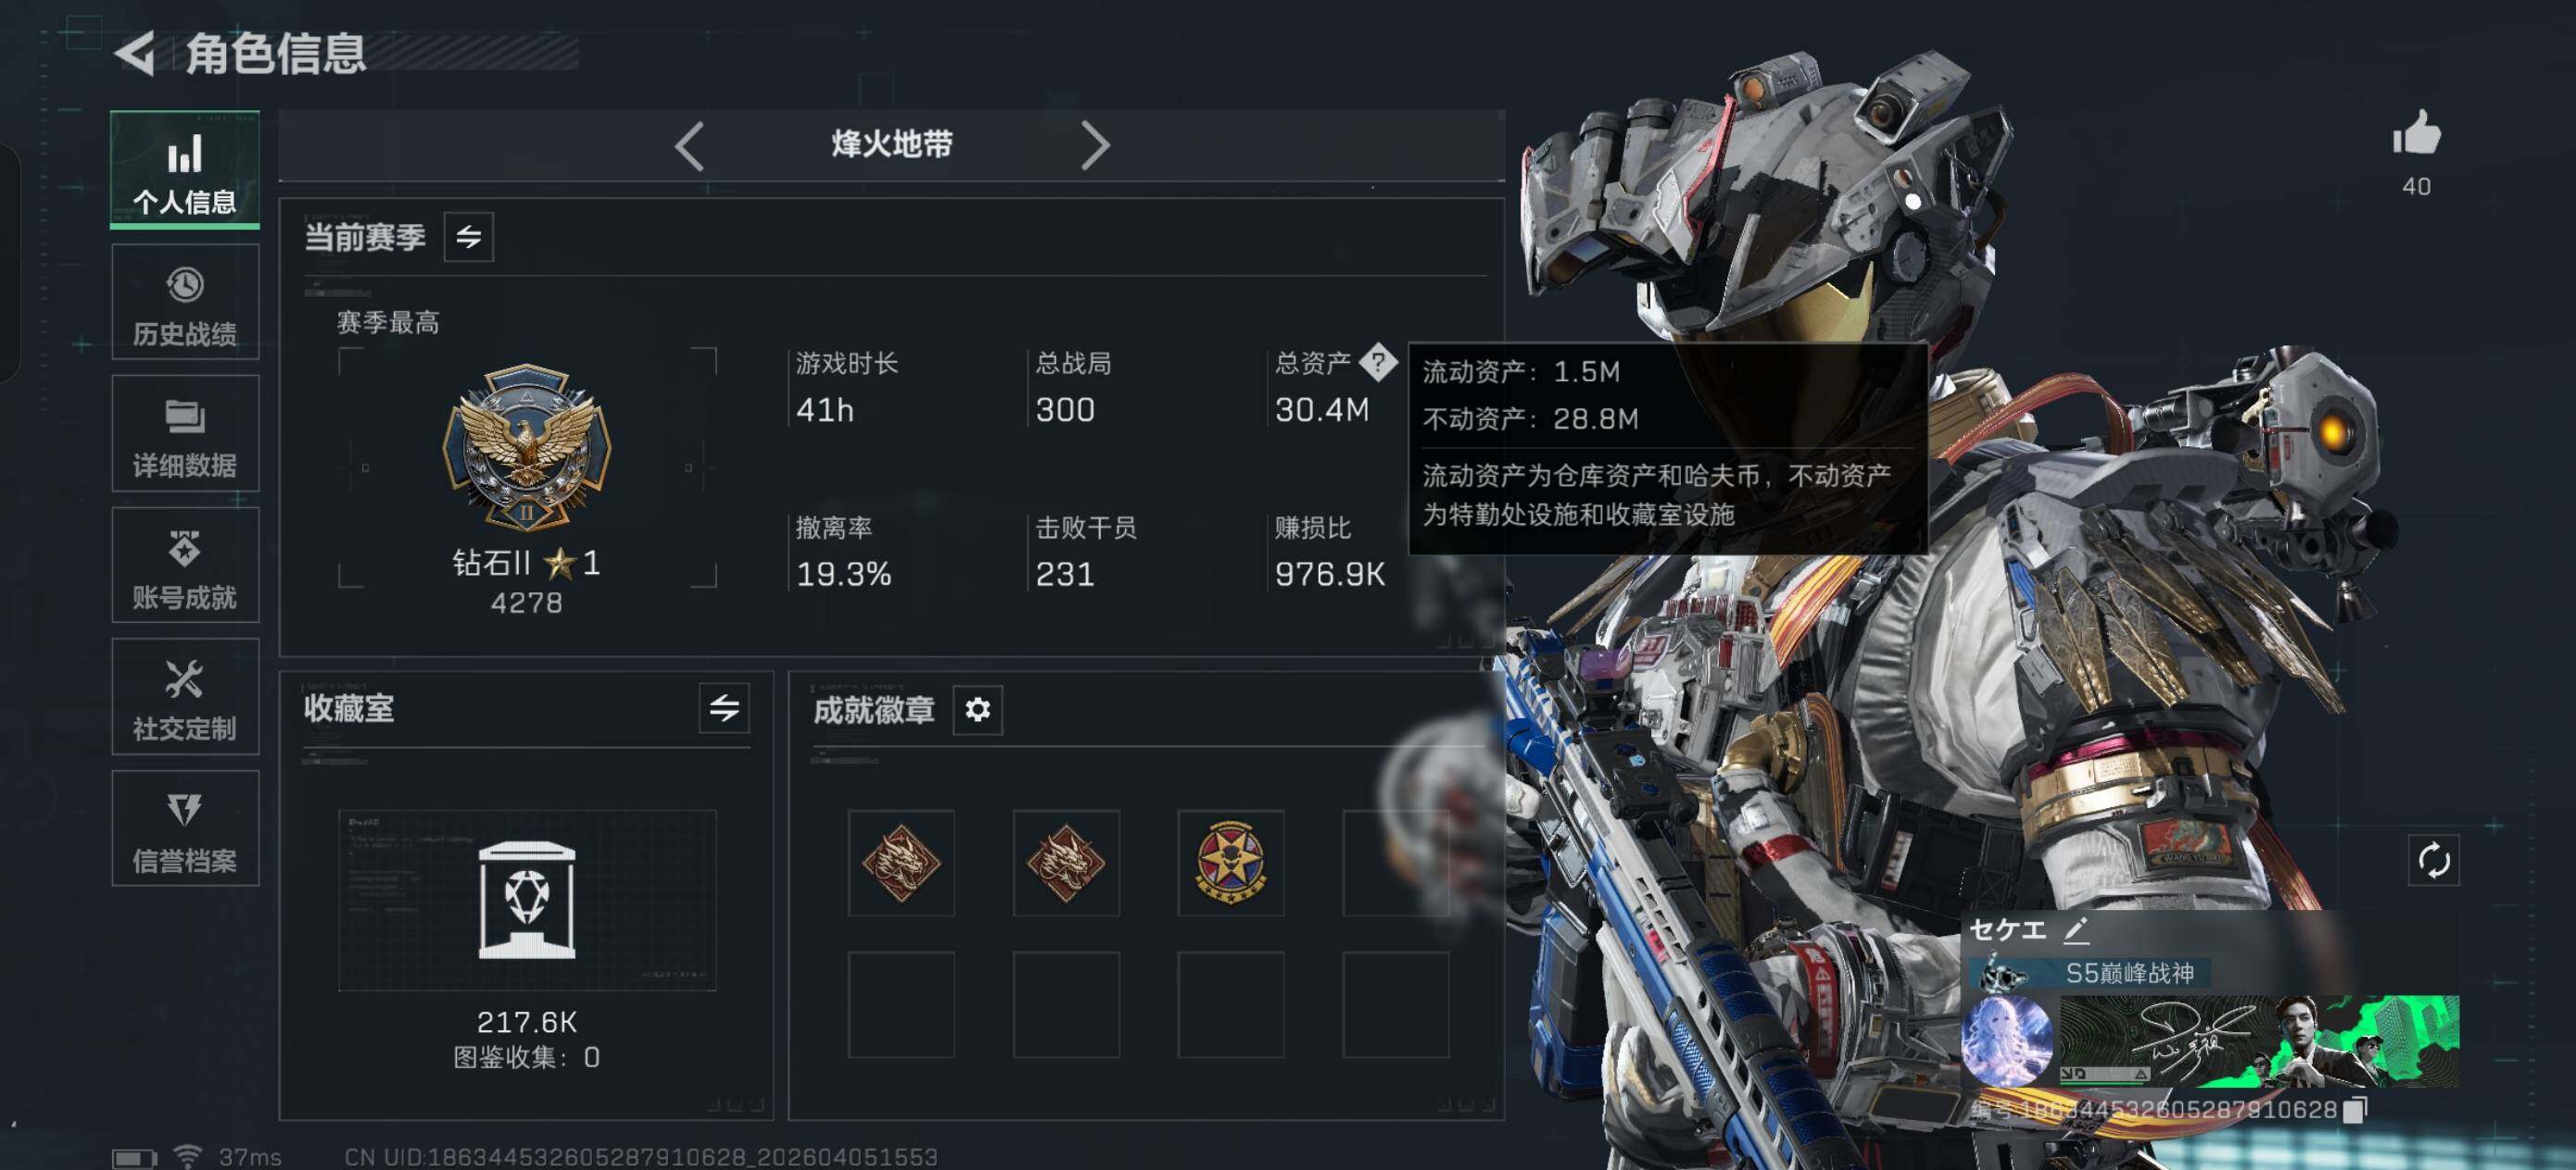Edit the player nickname with pencil icon

click(x=2076, y=930)
